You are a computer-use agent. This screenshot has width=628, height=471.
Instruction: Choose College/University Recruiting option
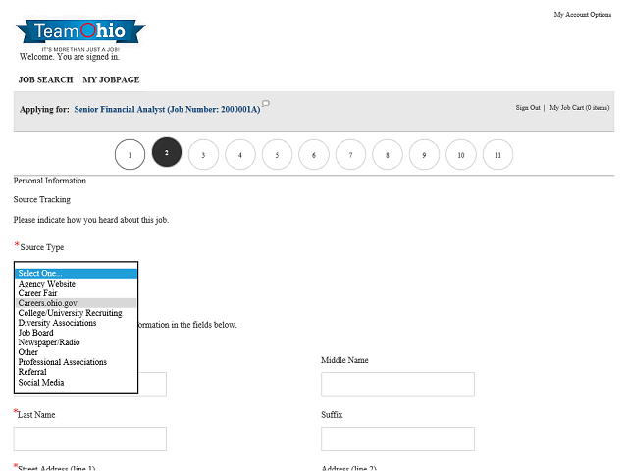(77, 313)
